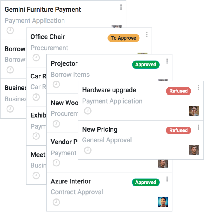Open kebab menu on Gemini Furniture Payment card
The height and width of the screenshot is (214, 206).
pos(121,7)
